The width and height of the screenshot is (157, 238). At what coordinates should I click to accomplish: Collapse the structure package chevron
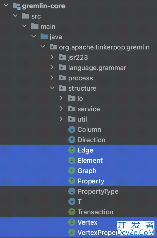pyautogui.click(x=52, y=88)
